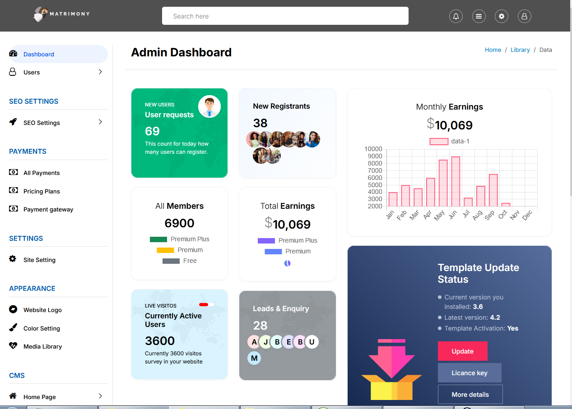The height and width of the screenshot is (409, 572).
Task: Open the profile account icon
Action: point(524,16)
